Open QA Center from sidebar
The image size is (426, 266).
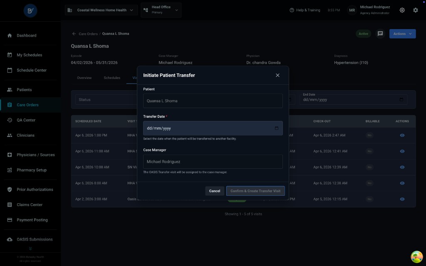pos(30,120)
